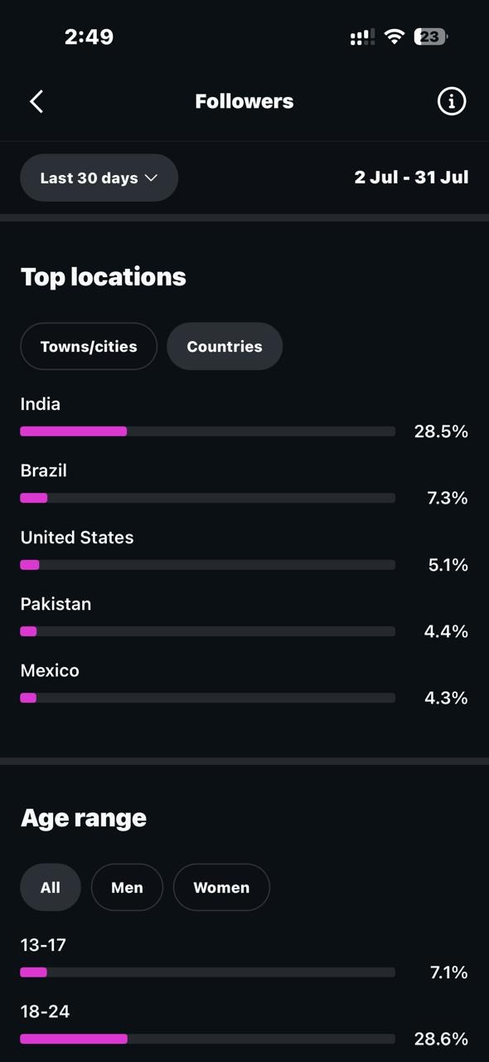Expand the Last 30 days chevron
The image size is (489, 1062).
tap(151, 178)
